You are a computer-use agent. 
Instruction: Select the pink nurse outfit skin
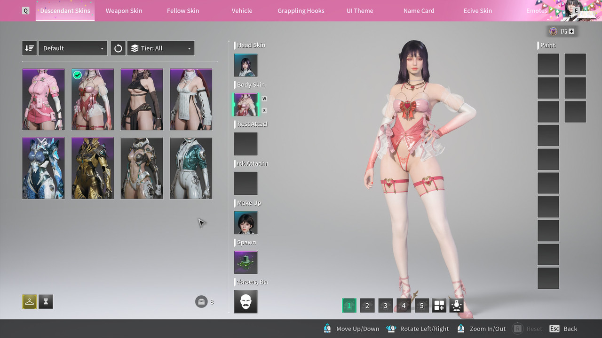click(43, 100)
